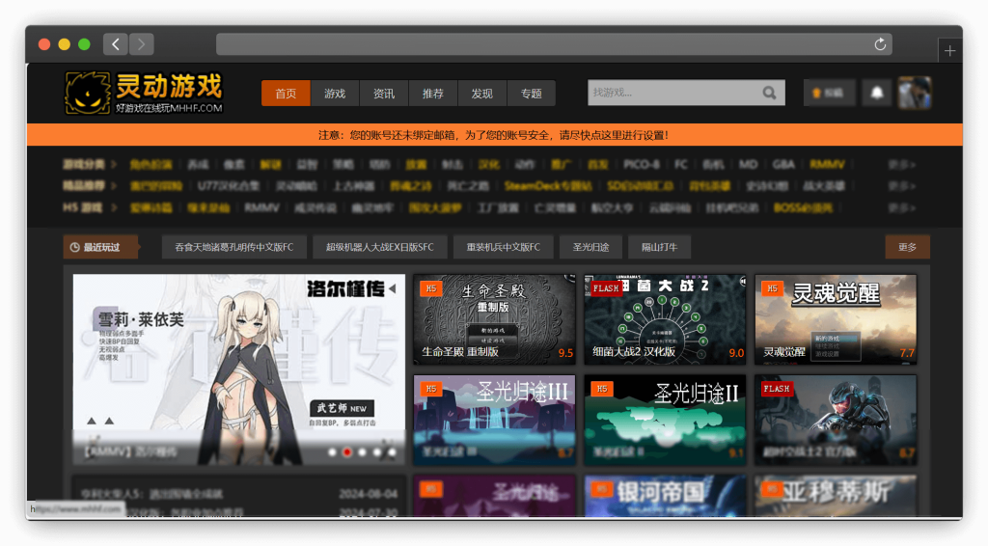Select the last carousel indicator dot
This screenshot has width=988, height=546.
pos(392,452)
